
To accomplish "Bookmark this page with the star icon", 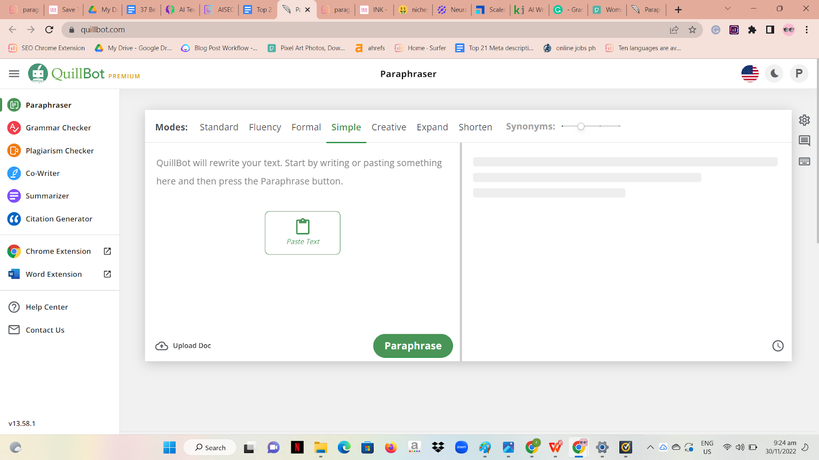I will (x=693, y=30).
